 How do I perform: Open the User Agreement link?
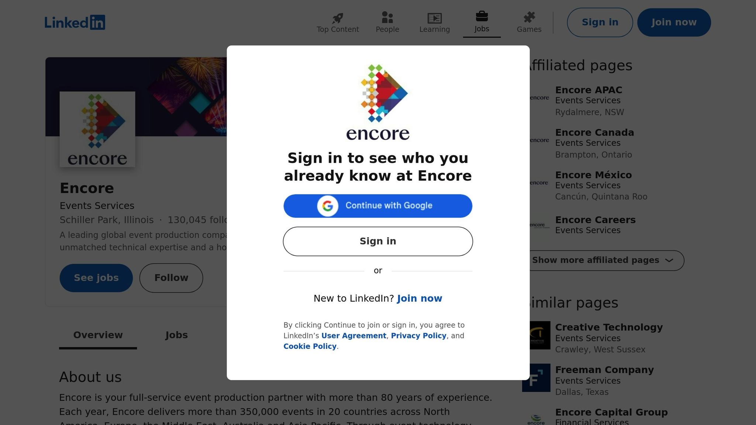[354, 336]
